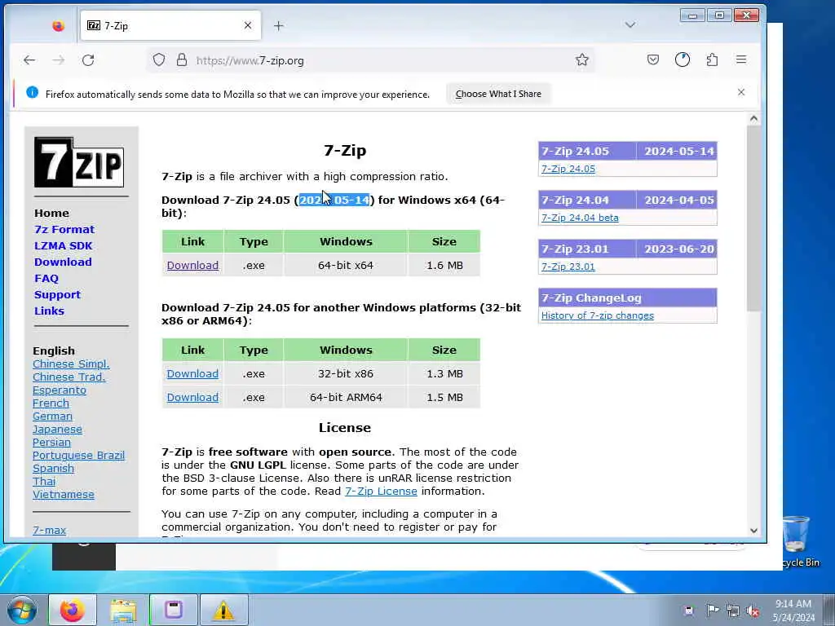Click the page scrollbar up arrow

point(753,119)
